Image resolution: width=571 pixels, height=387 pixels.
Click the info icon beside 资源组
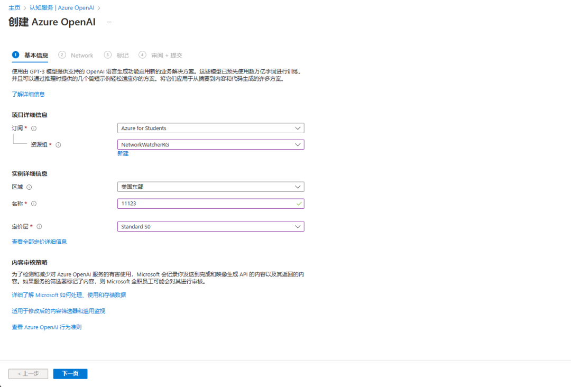[58, 145]
